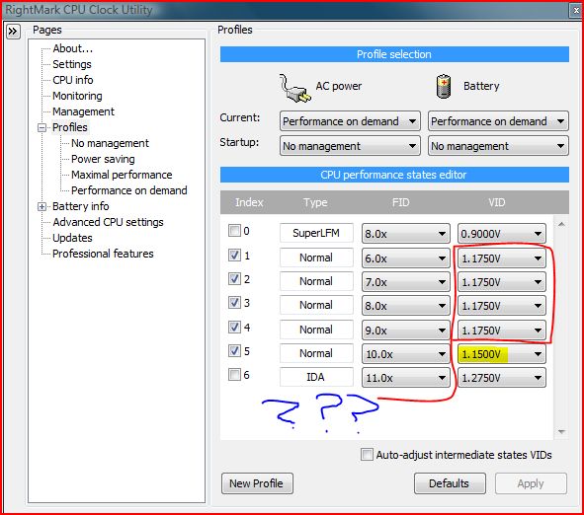The height and width of the screenshot is (515, 584).
Task: Open the Startup Battery profile dropdown
Action: tap(498, 146)
